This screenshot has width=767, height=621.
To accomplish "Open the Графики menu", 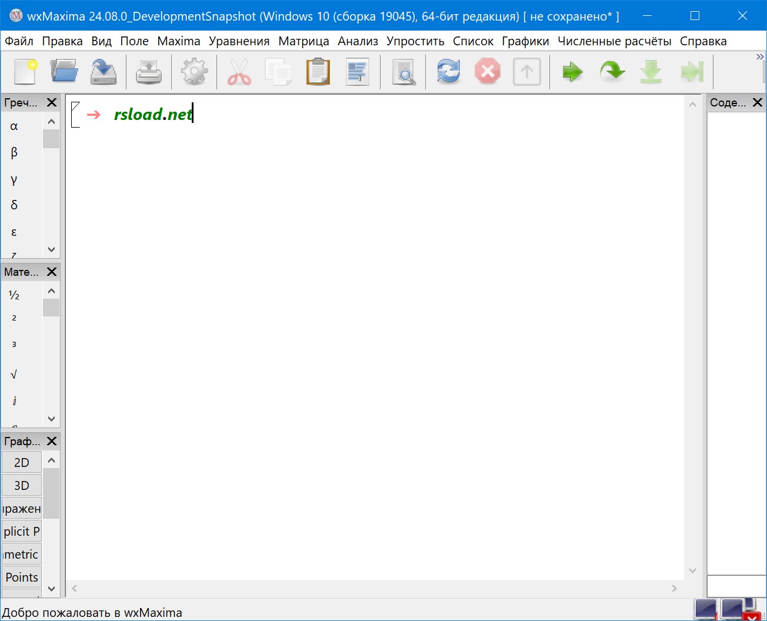I will (x=525, y=41).
